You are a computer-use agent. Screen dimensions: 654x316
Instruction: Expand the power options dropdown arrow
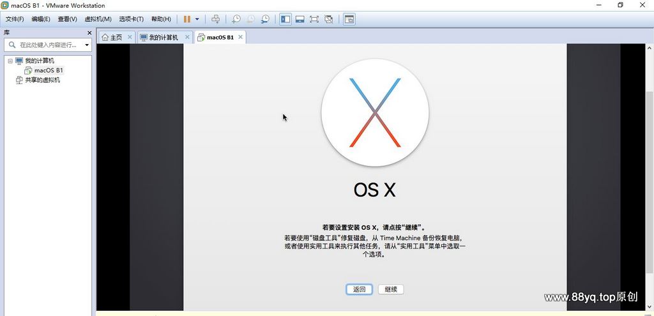click(197, 19)
